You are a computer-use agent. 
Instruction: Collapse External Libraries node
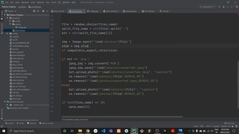click(x=4, y=102)
